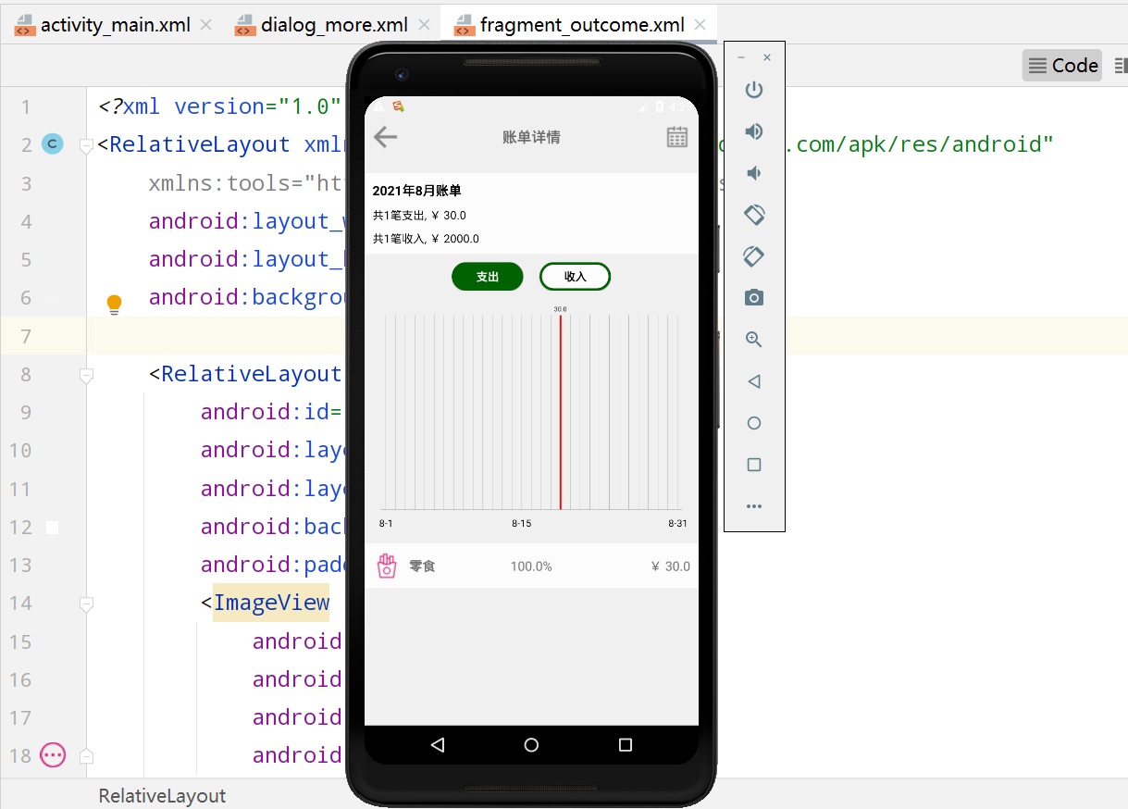Image resolution: width=1128 pixels, height=809 pixels.
Task: Collapse the nested RelativeLayout fold on line 8
Action: tap(86, 375)
